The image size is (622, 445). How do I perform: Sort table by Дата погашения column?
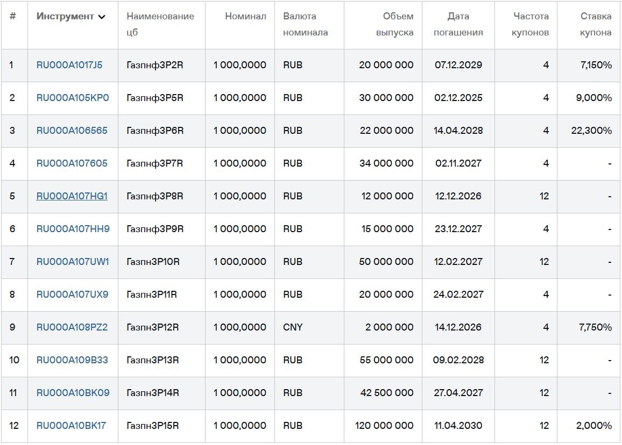pyautogui.click(x=458, y=25)
